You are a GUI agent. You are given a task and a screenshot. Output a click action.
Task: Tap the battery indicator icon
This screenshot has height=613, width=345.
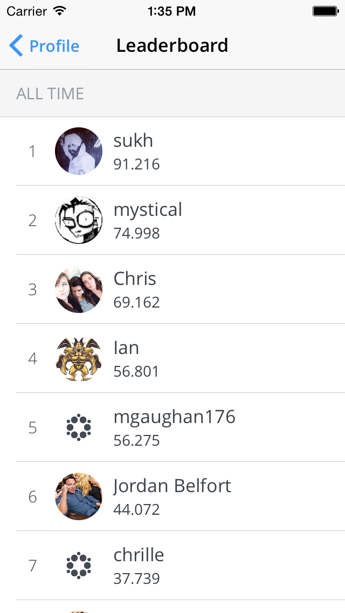(325, 11)
